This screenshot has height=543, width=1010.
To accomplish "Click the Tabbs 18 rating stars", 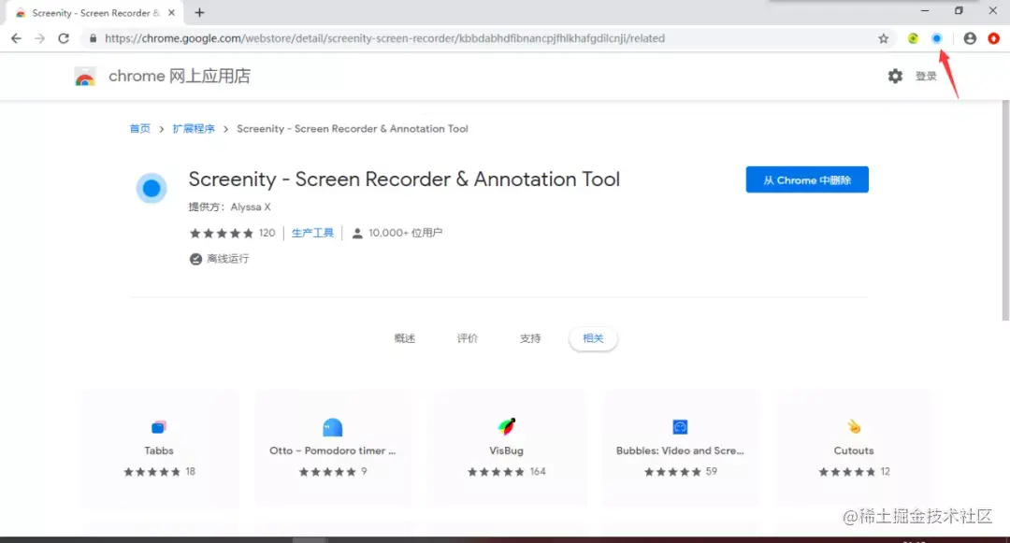I will tap(151, 472).
